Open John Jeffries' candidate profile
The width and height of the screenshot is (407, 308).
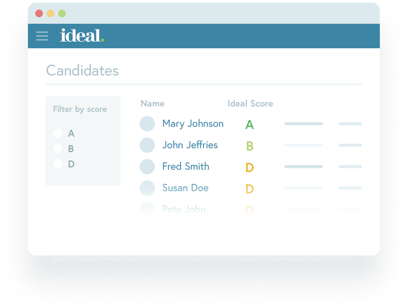click(x=190, y=145)
